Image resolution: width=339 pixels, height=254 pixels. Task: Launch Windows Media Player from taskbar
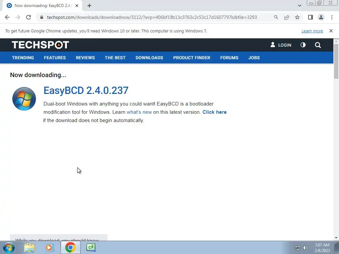[50, 247]
